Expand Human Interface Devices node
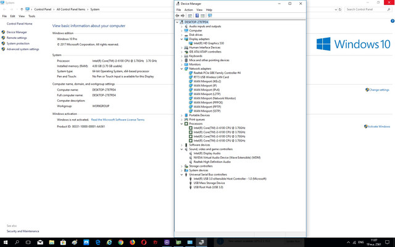The height and width of the screenshot is (247, 395). tap(181, 48)
